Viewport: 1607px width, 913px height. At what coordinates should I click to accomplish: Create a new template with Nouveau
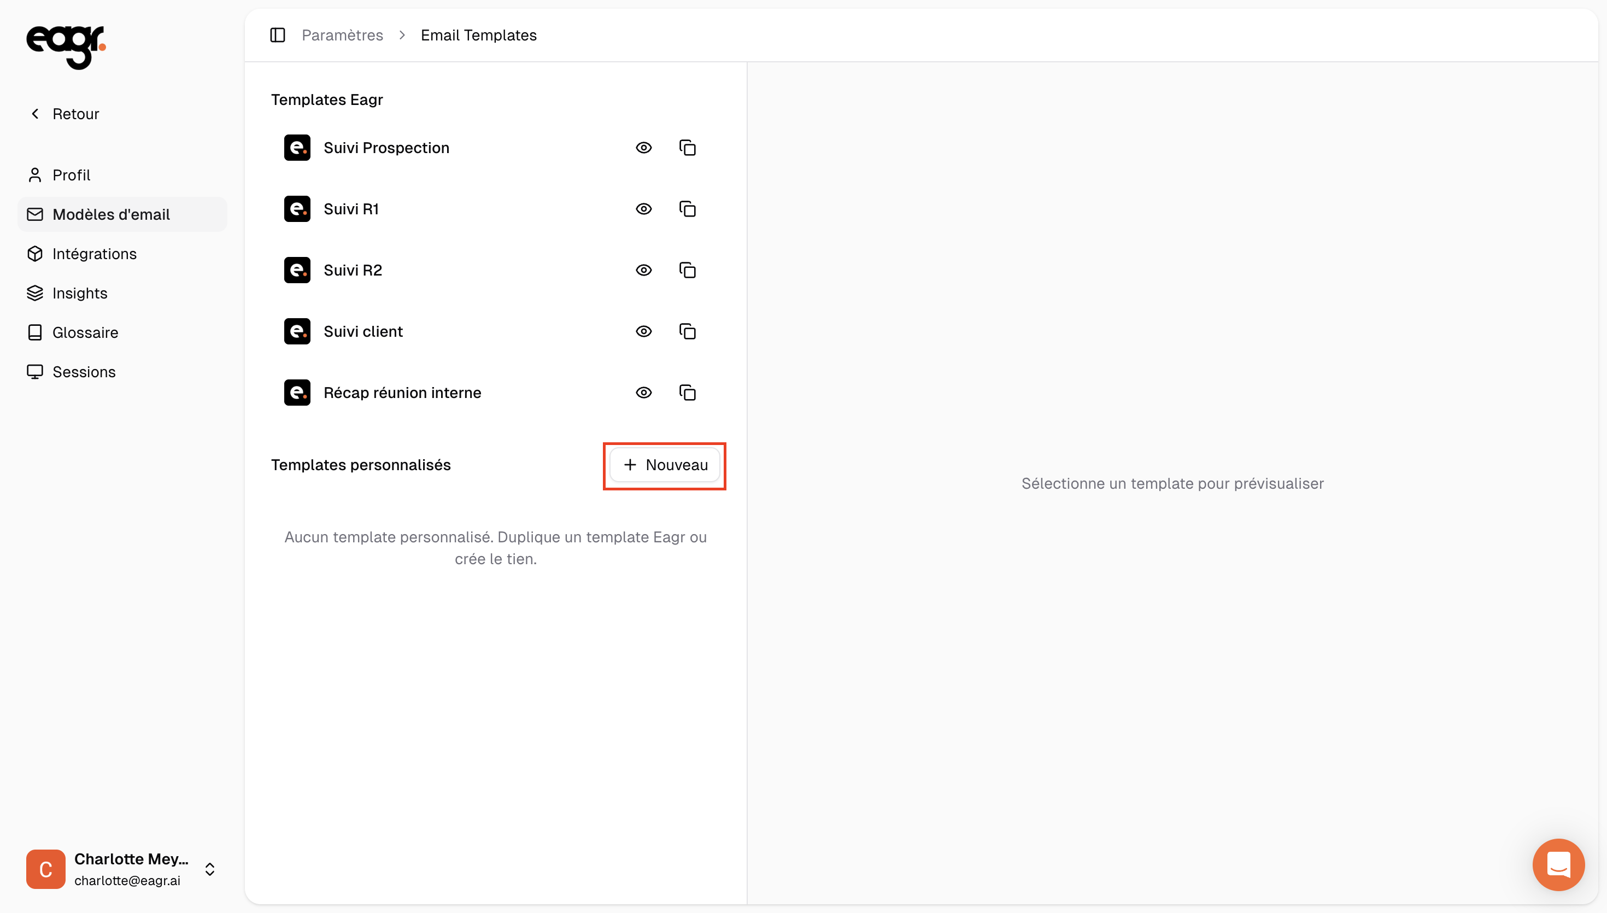tap(664, 465)
